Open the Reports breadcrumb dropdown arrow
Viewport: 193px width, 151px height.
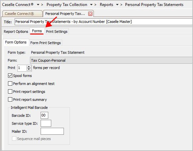(x=117, y=5)
